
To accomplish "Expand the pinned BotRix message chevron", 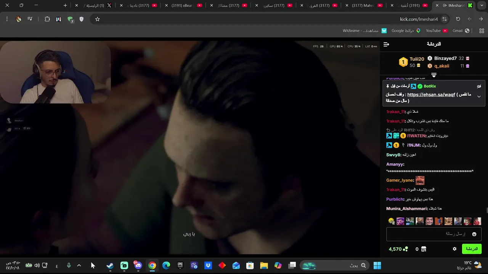I will click(479, 96).
